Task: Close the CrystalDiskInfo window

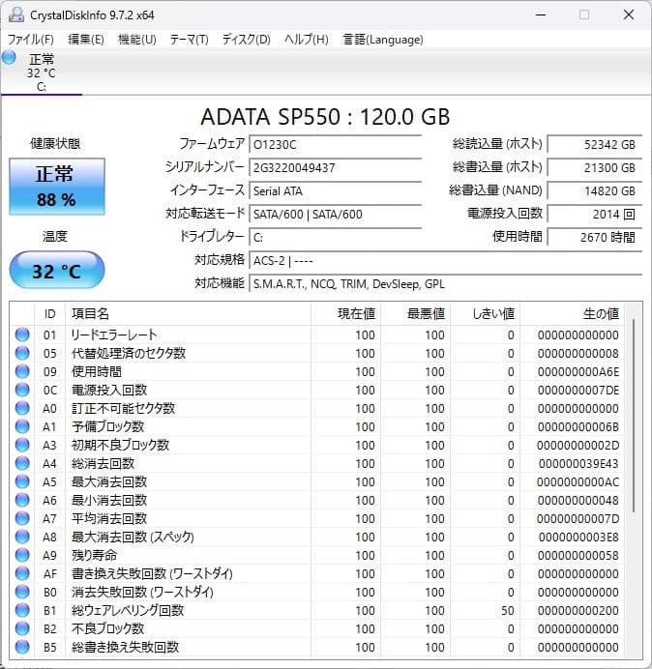Action: pos(629,15)
